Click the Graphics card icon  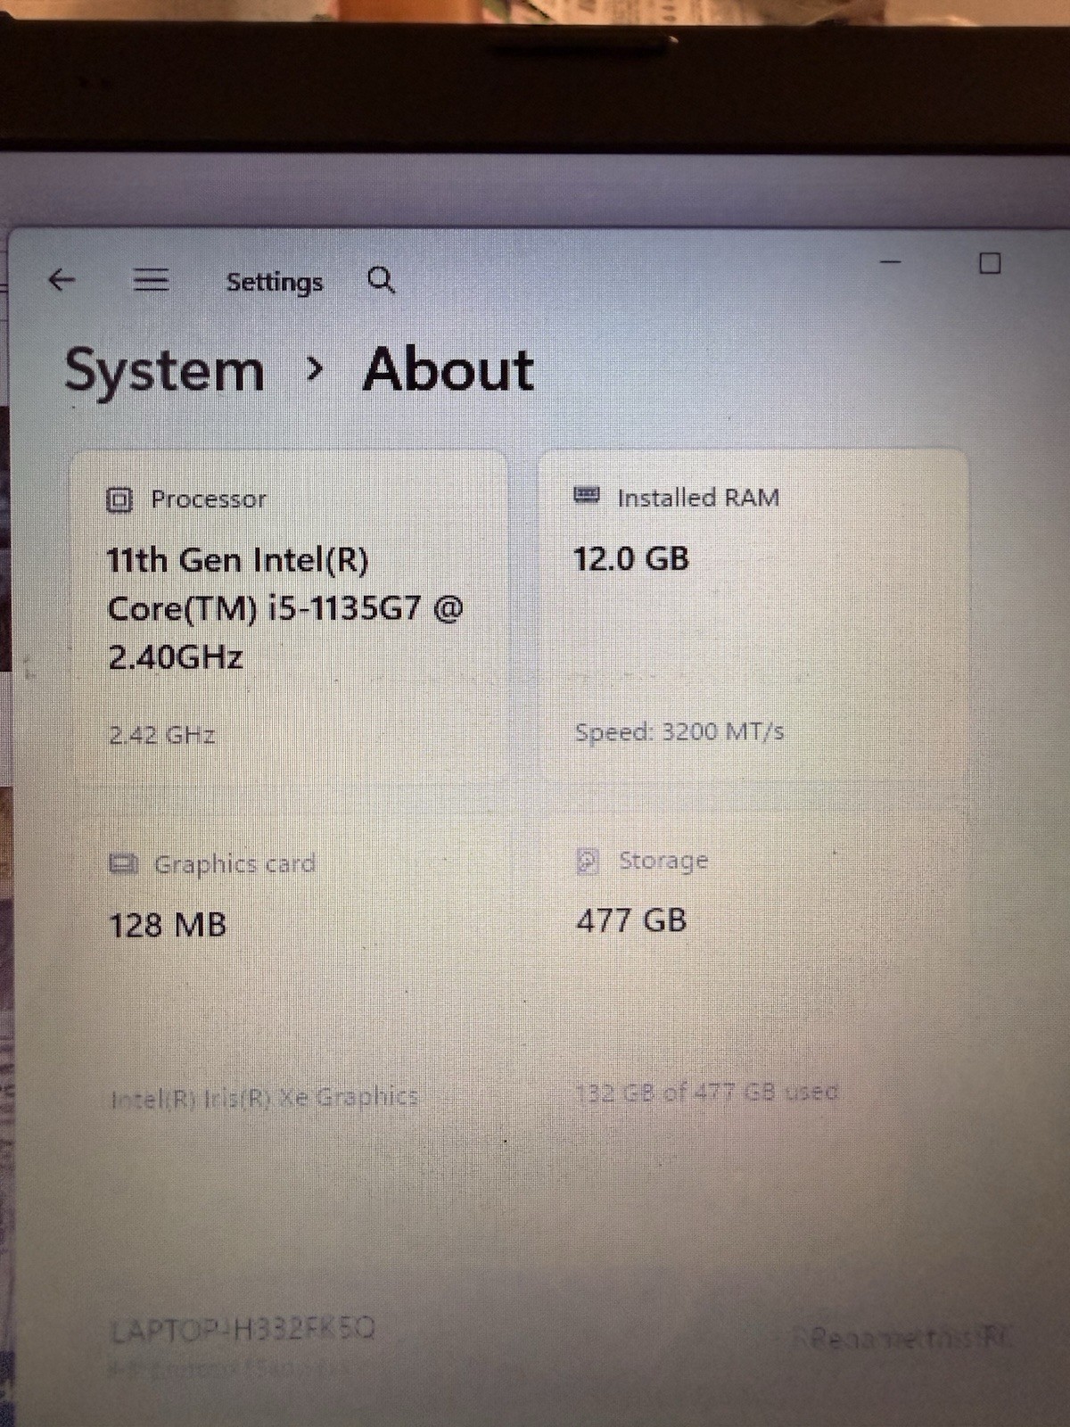[123, 863]
